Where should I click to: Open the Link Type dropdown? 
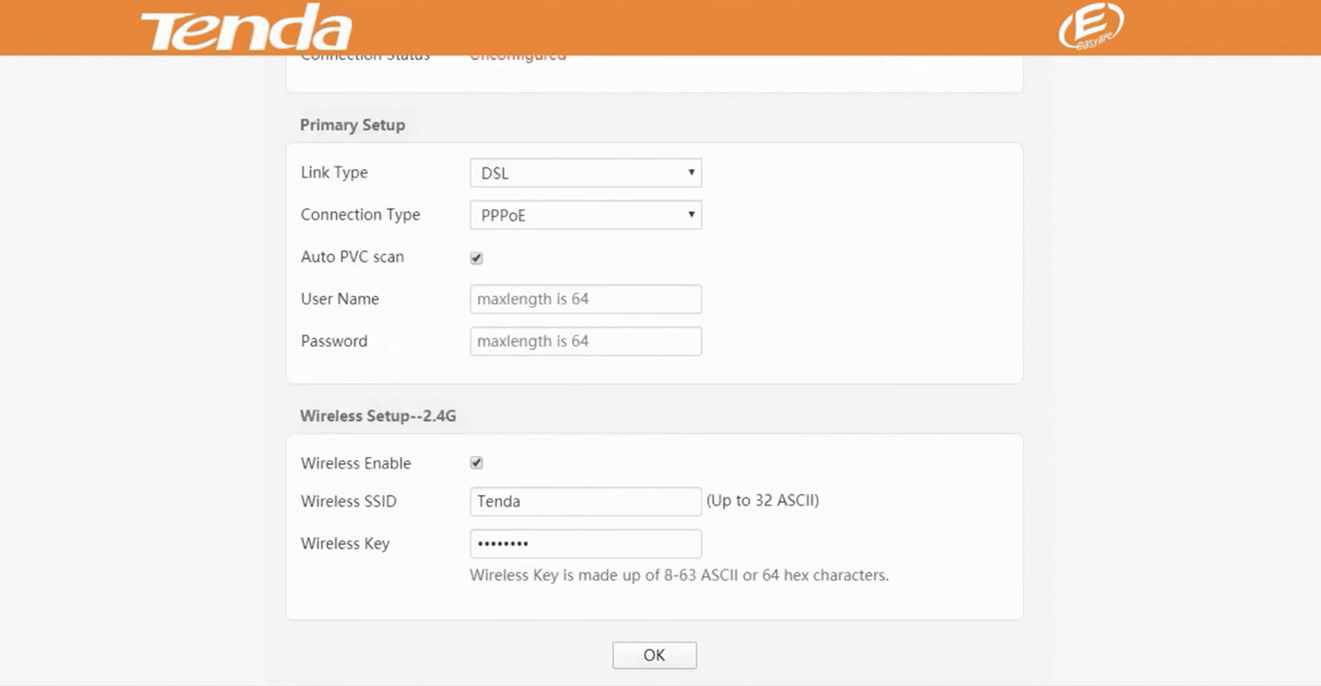coord(586,173)
